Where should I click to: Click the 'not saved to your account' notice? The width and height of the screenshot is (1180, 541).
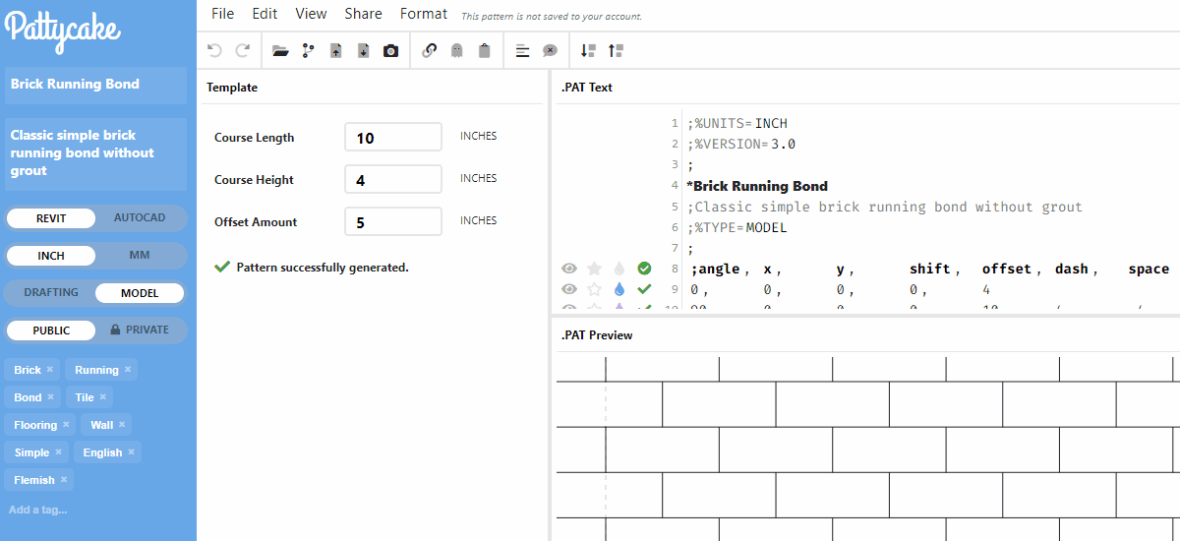point(552,17)
